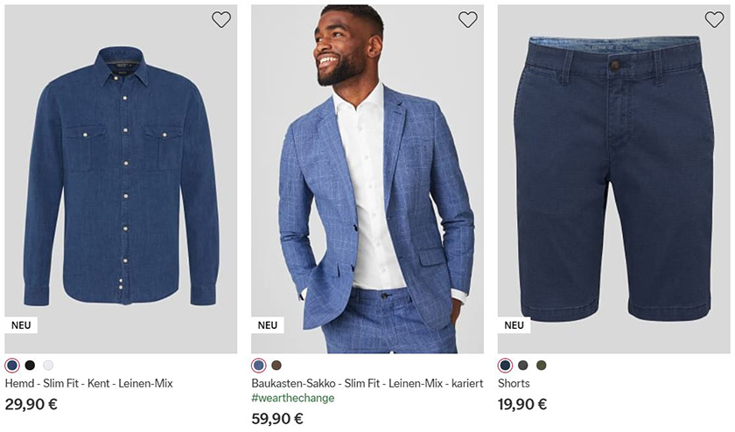This screenshot has height=432, width=735.
Task: Open the Baukasten-Sakko - Slim Fit product title
Action: click(x=367, y=384)
